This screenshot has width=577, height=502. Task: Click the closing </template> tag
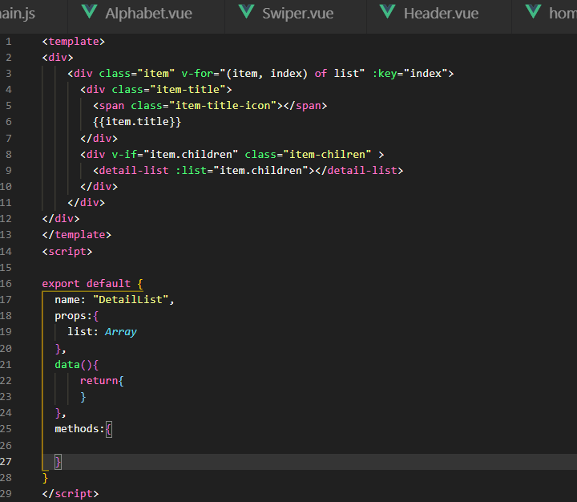[x=77, y=235]
